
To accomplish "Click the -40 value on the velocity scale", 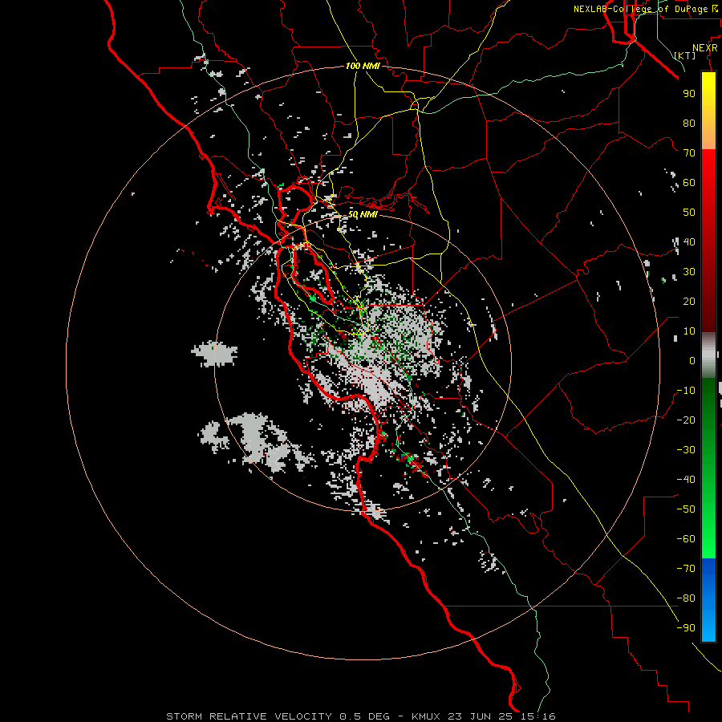I will pos(686,480).
